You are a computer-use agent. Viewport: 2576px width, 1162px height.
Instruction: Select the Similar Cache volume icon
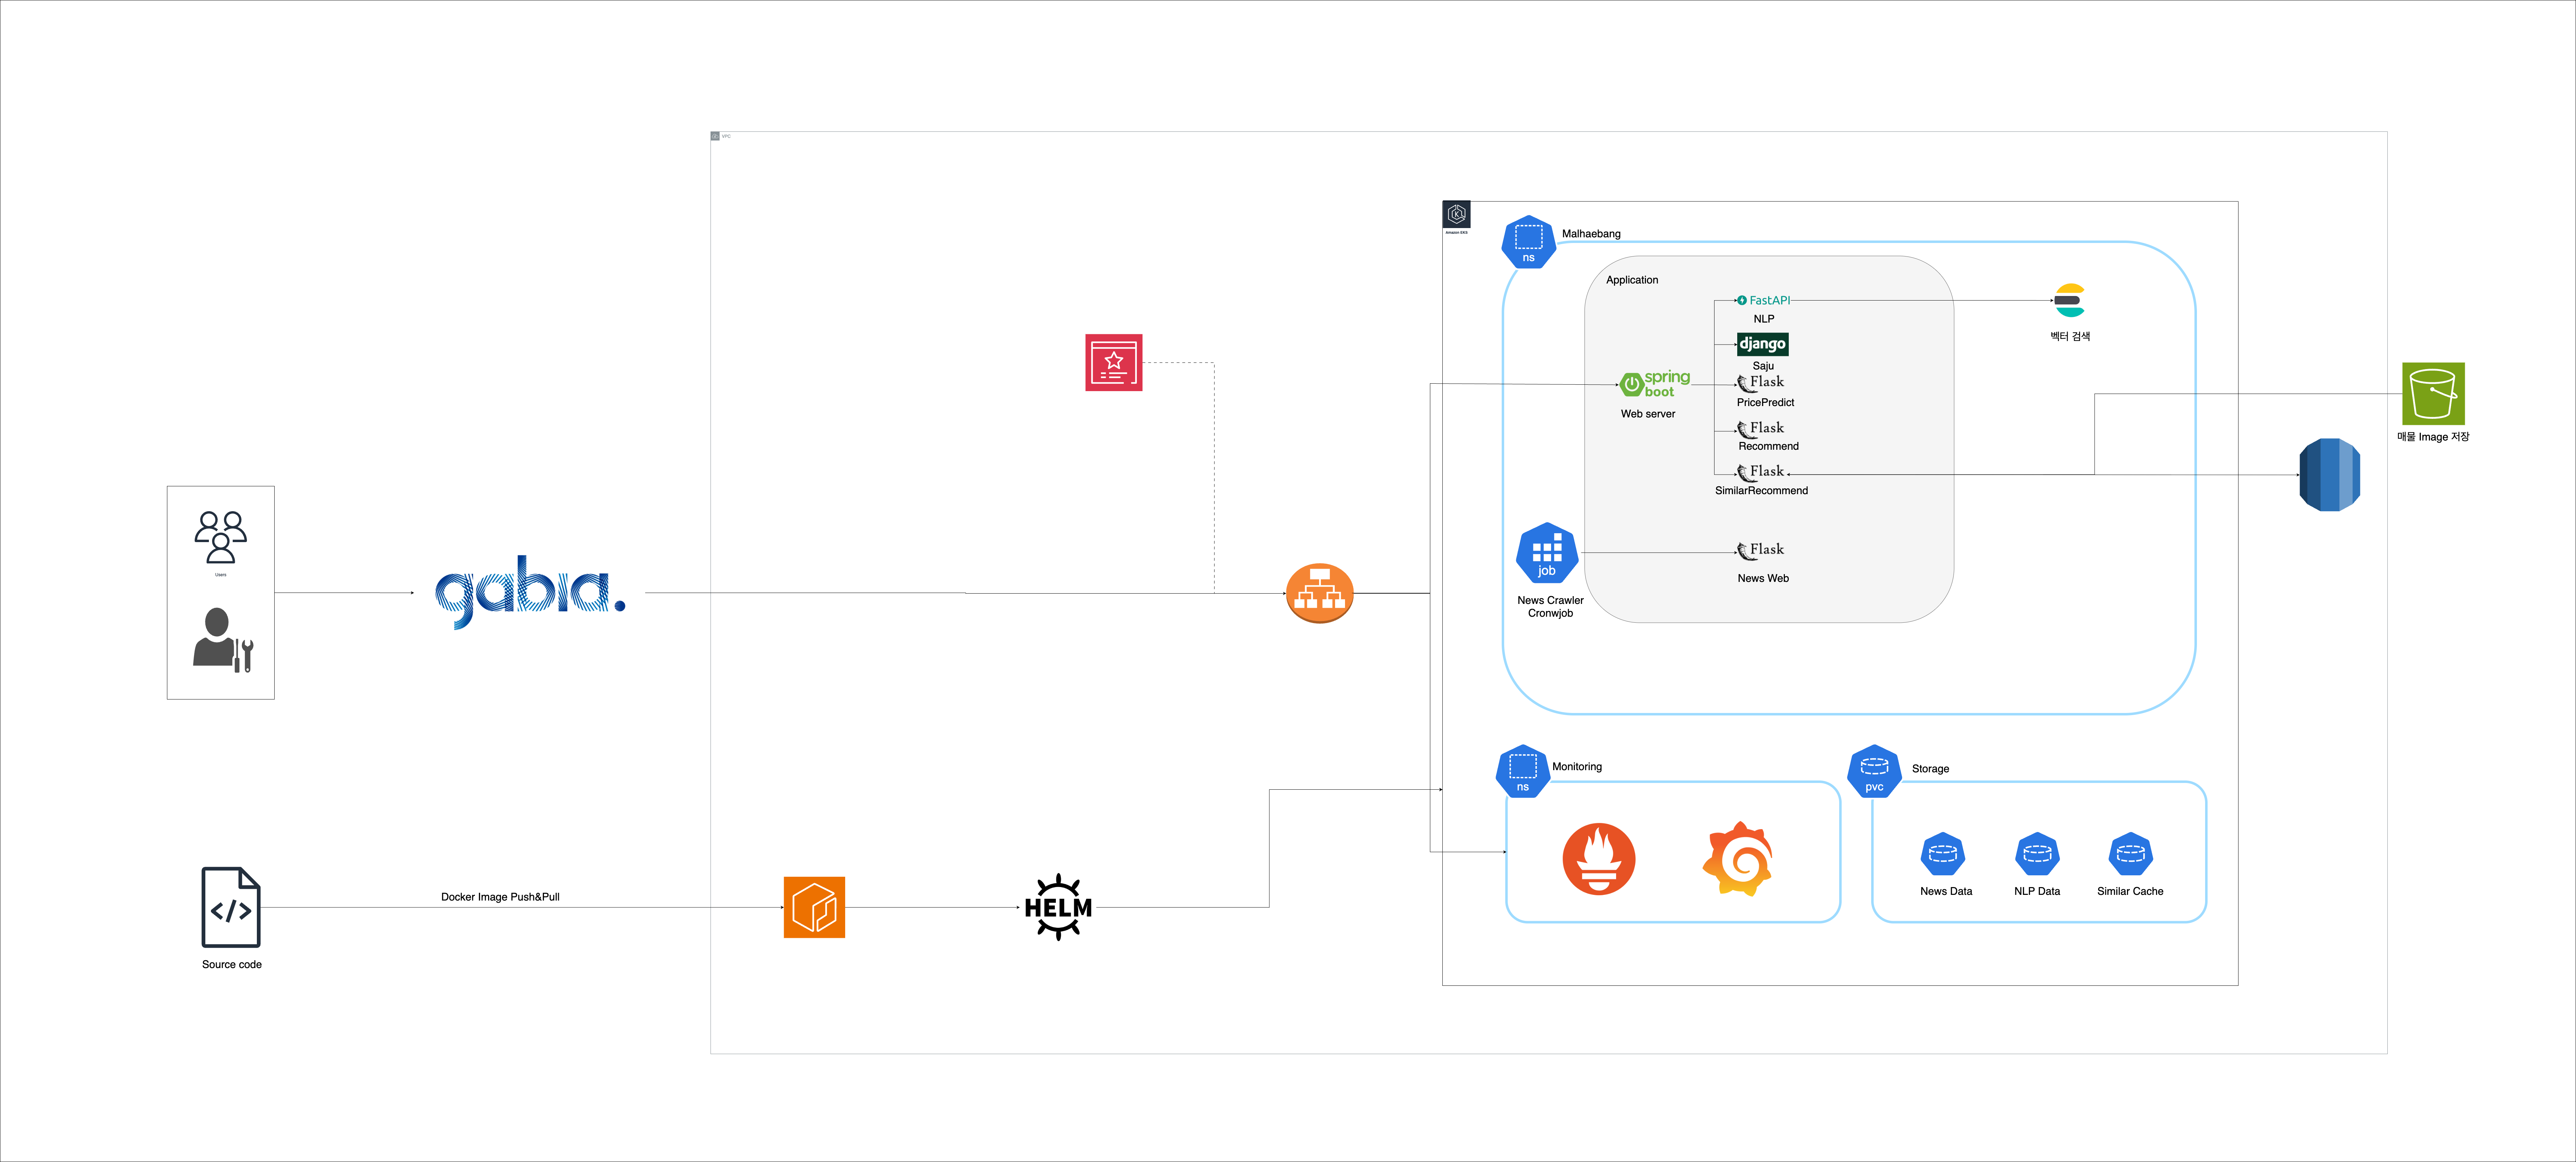[x=2130, y=854]
